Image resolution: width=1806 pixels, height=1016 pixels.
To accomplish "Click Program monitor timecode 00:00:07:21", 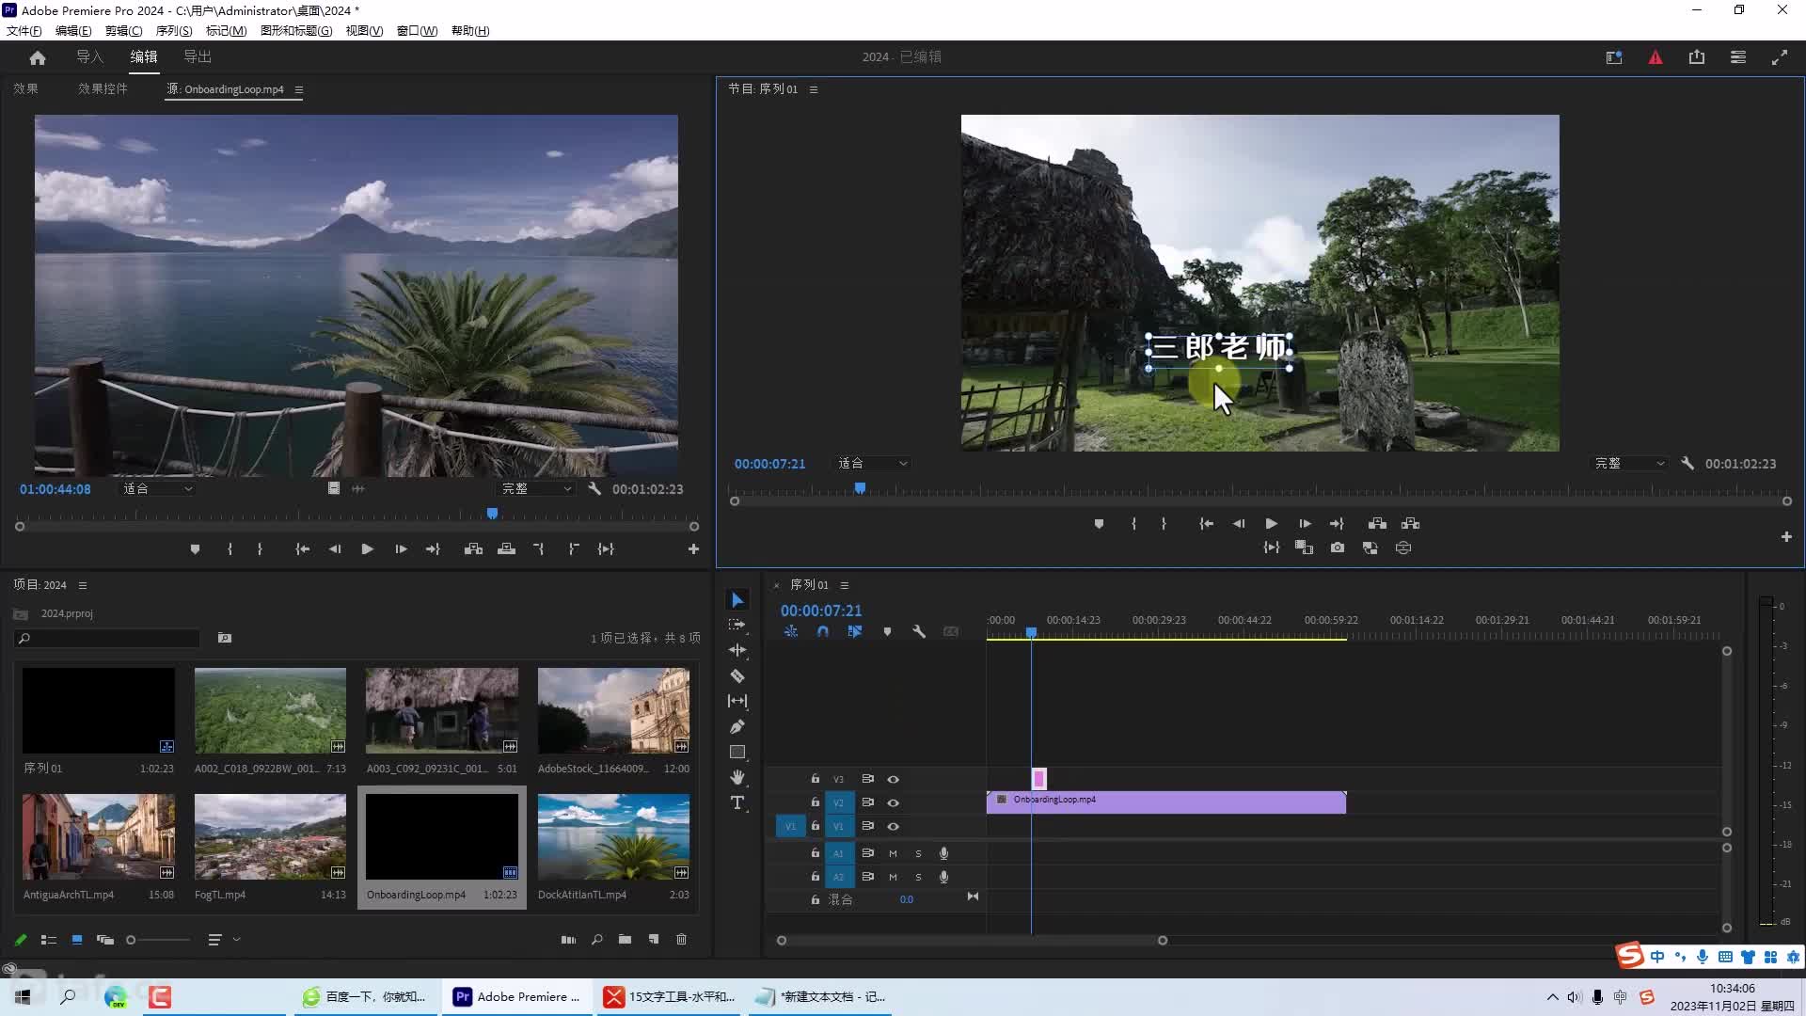I will point(769,464).
